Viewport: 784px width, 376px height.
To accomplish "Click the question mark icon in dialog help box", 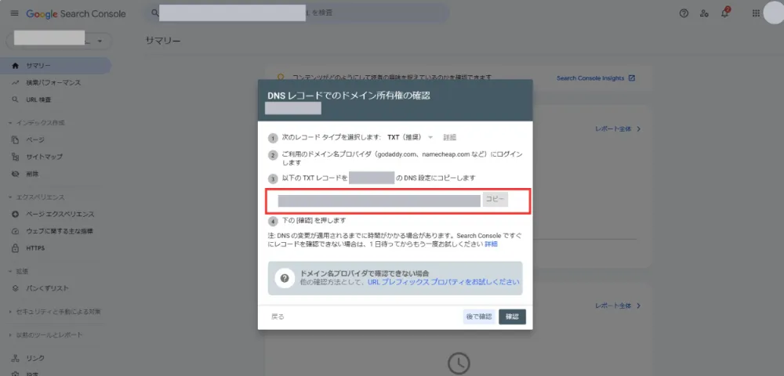I will click(x=285, y=278).
